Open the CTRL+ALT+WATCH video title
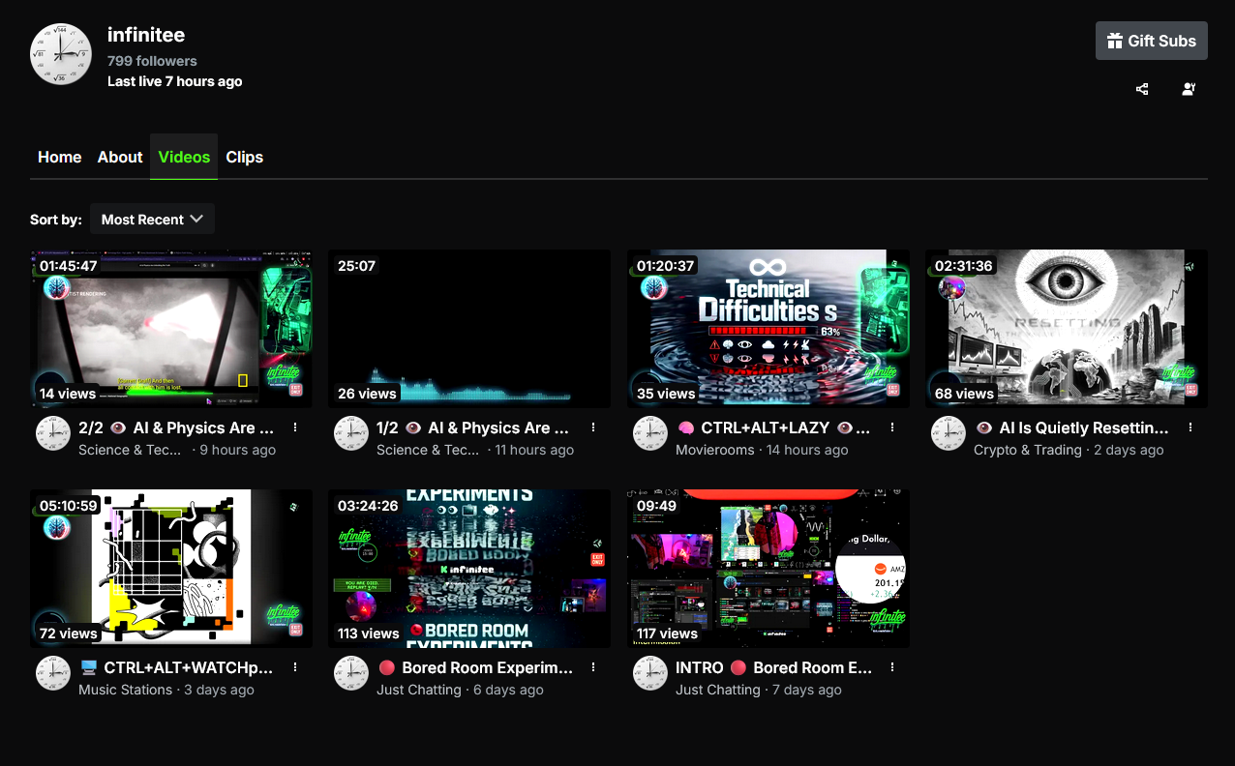1235x766 pixels. (176, 667)
